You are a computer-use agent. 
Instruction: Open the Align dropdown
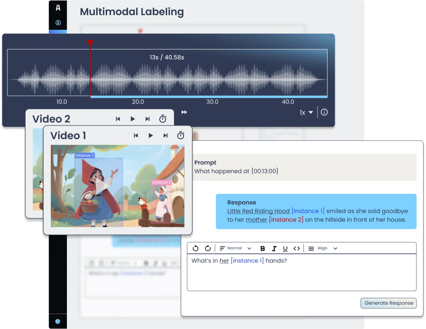point(323,248)
